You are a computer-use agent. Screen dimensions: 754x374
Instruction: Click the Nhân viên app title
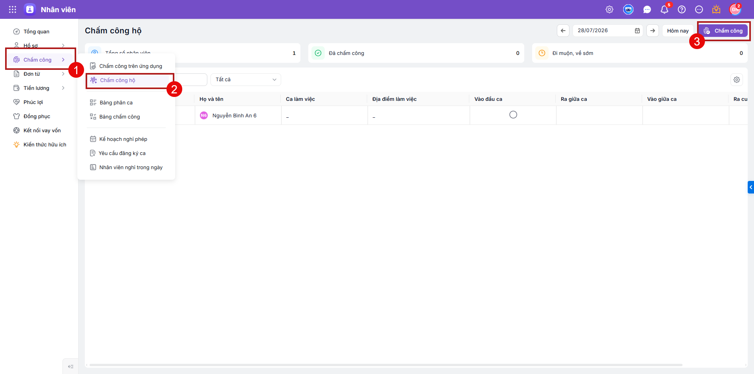coord(58,9)
